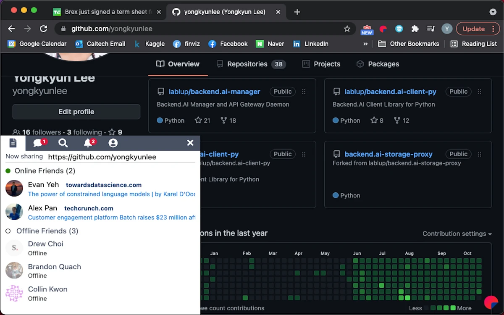Image resolution: width=504 pixels, height=315 pixels.
Task: Open Chrome three-dot menu
Action: click(493, 29)
